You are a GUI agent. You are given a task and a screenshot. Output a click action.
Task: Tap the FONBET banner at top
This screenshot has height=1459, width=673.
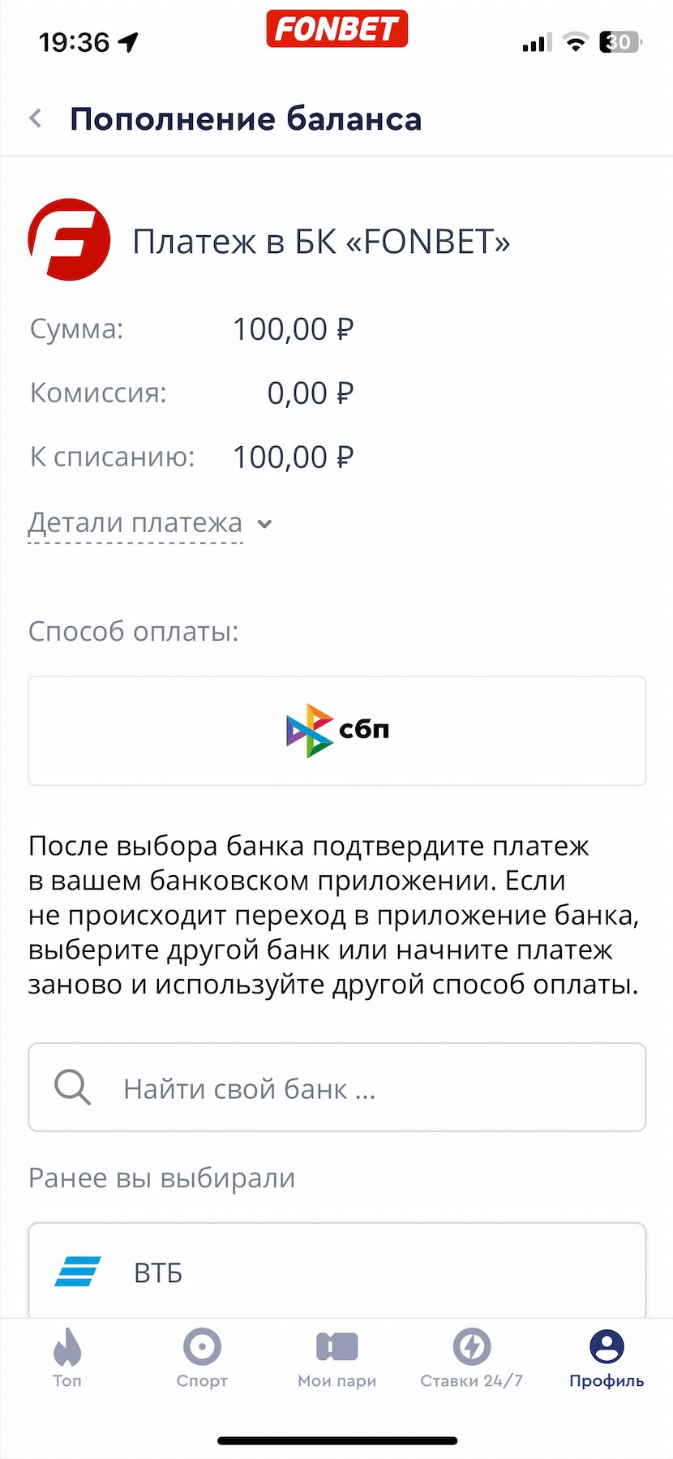336,29
